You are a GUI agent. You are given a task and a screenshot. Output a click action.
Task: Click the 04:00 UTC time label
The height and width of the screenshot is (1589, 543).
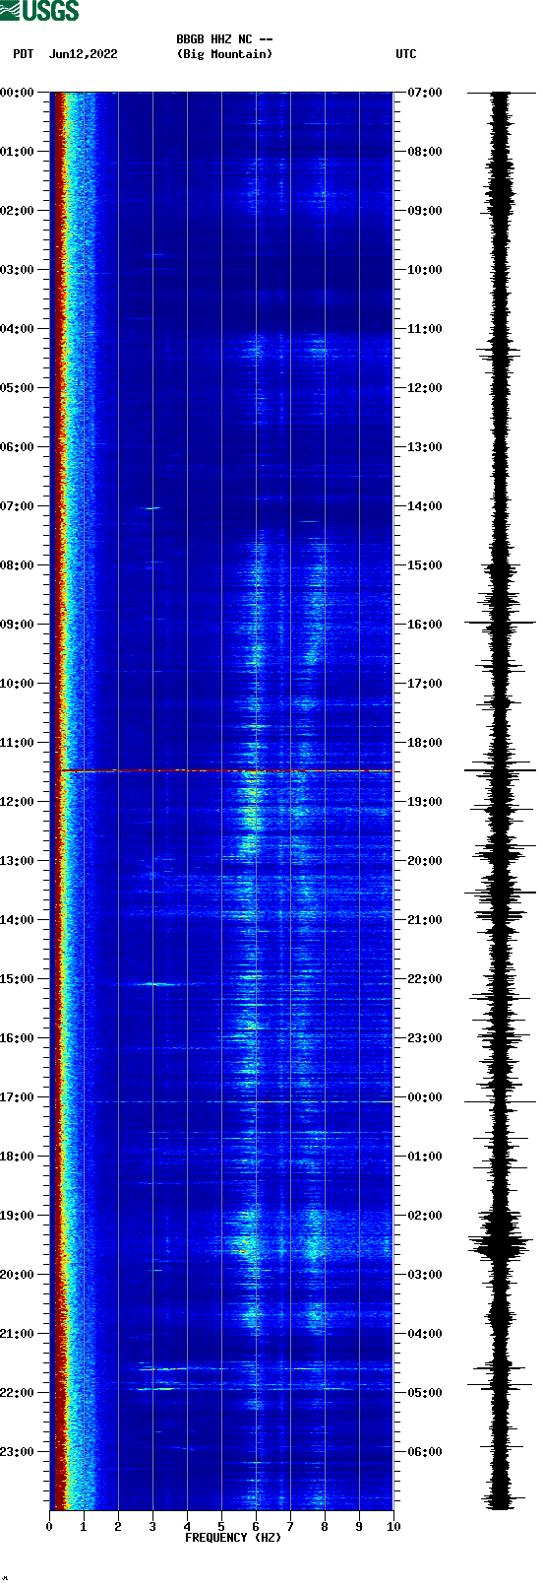tap(425, 1334)
